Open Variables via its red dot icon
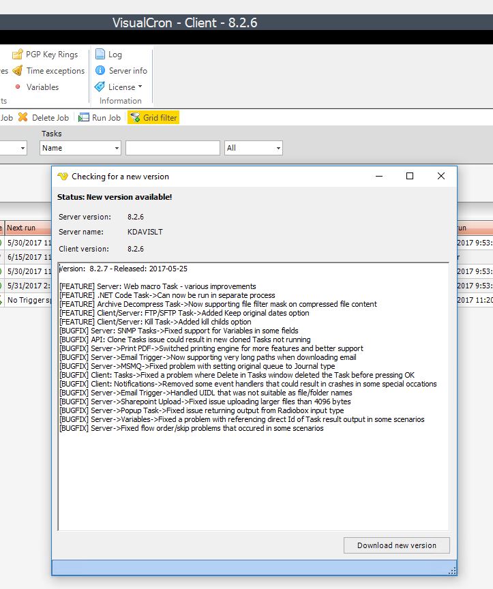 (x=18, y=87)
